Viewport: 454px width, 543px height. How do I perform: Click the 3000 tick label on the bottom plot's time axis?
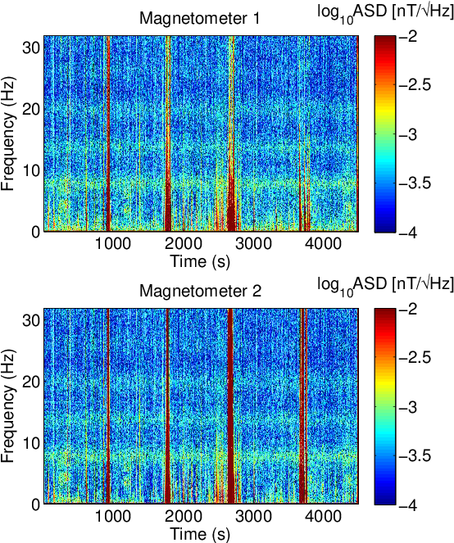[253, 516]
